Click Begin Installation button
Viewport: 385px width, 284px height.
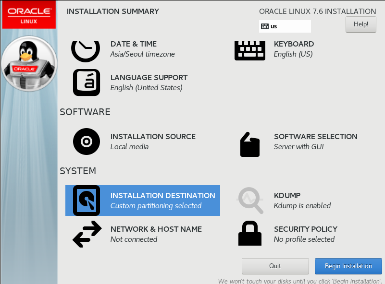[x=348, y=266]
